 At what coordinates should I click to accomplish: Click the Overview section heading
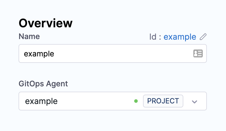(46, 23)
